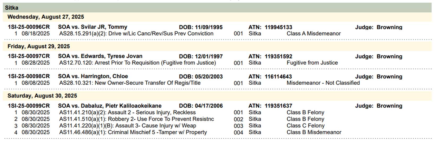
Task: Select the Robbery 2 charge line
Action: [x=137, y=119]
